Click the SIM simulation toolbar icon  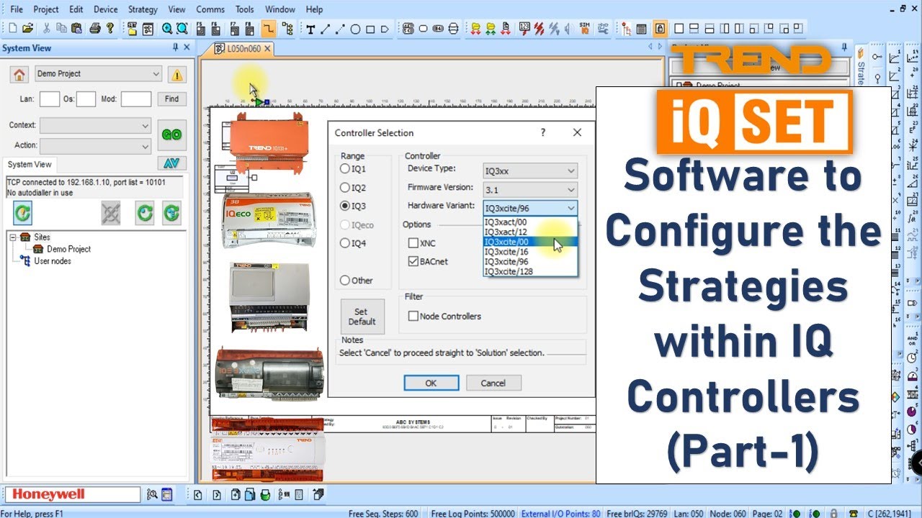point(585,29)
